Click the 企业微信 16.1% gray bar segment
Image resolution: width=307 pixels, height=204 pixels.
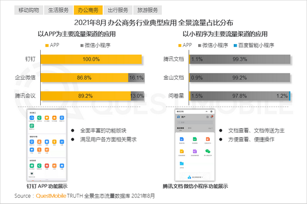point(136,77)
